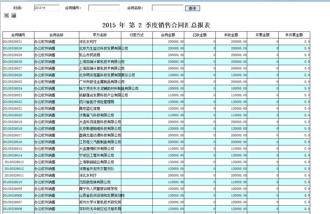Screen dimensions: 330x214
Task: Focus the 合同名称 input field
Action: [x=168, y=8]
